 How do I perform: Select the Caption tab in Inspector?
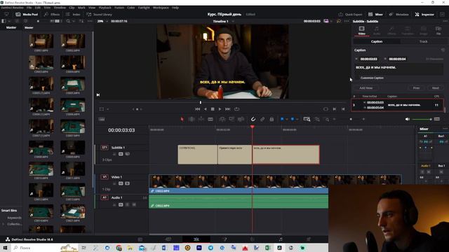pyautogui.click(x=377, y=42)
